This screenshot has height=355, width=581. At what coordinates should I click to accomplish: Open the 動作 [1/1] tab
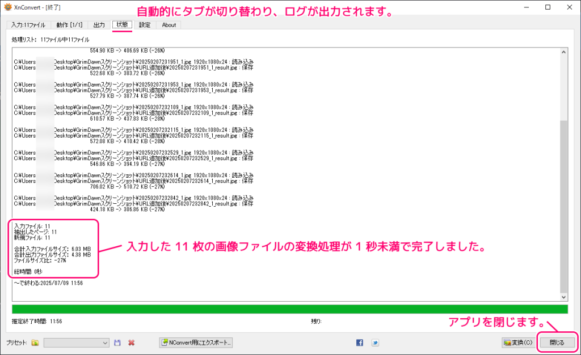pyautogui.click(x=70, y=25)
